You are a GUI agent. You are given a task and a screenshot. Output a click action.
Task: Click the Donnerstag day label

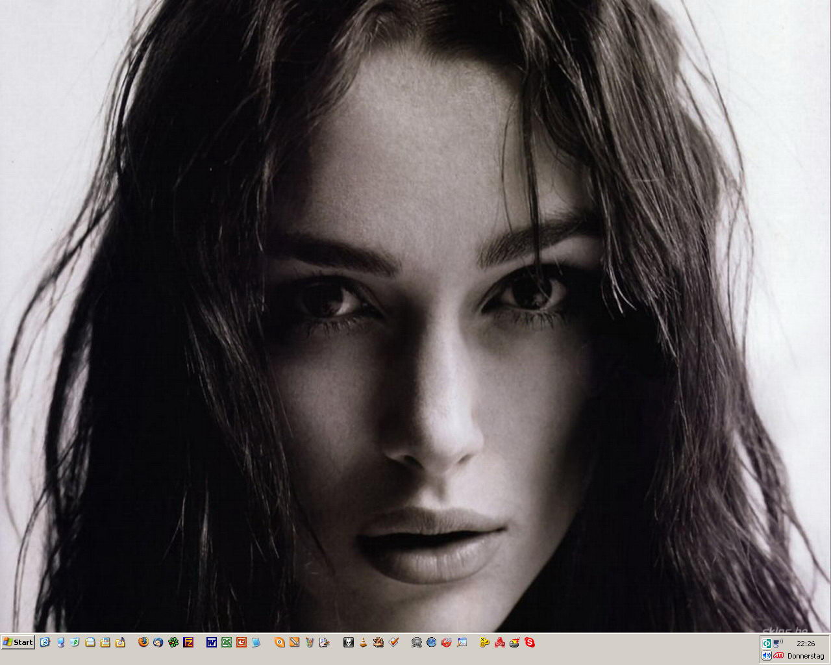[806, 656]
